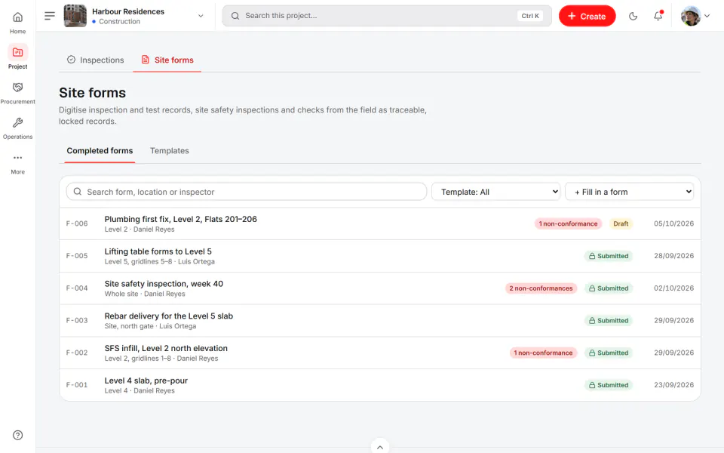Image resolution: width=724 pixels, height=453 pixels.
Task: Open Plumbing first fix, Level 2 form
Action: click(180, 219)
